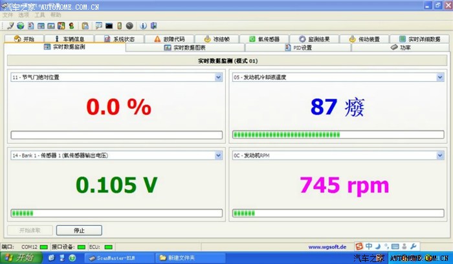
Task: Click the blue info icon in toolbar
Action: click(x=143, y=26)
